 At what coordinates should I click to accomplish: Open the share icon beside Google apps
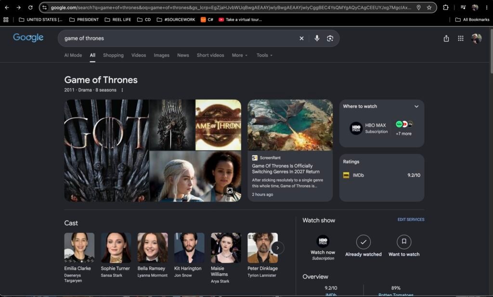tap(446, 39)
